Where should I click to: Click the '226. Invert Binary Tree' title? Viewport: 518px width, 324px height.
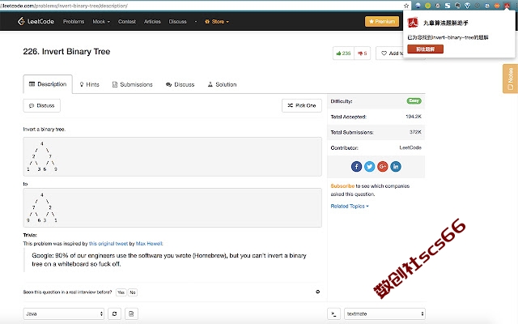(66, 52)
